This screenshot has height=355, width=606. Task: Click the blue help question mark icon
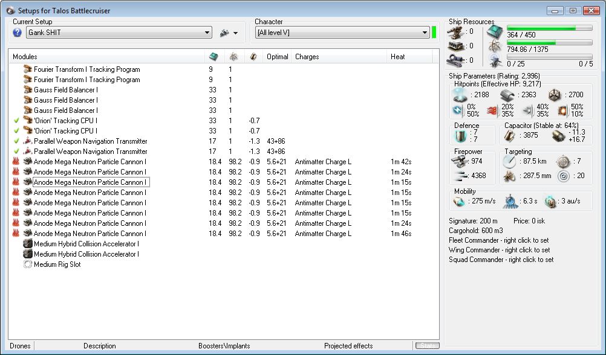pyautogui.click(x=18, y=33)
